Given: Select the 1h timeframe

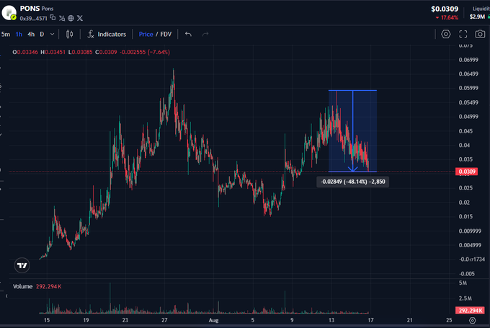Looking at the screenshot, I should pyautogui.click(x=19, y=34).
